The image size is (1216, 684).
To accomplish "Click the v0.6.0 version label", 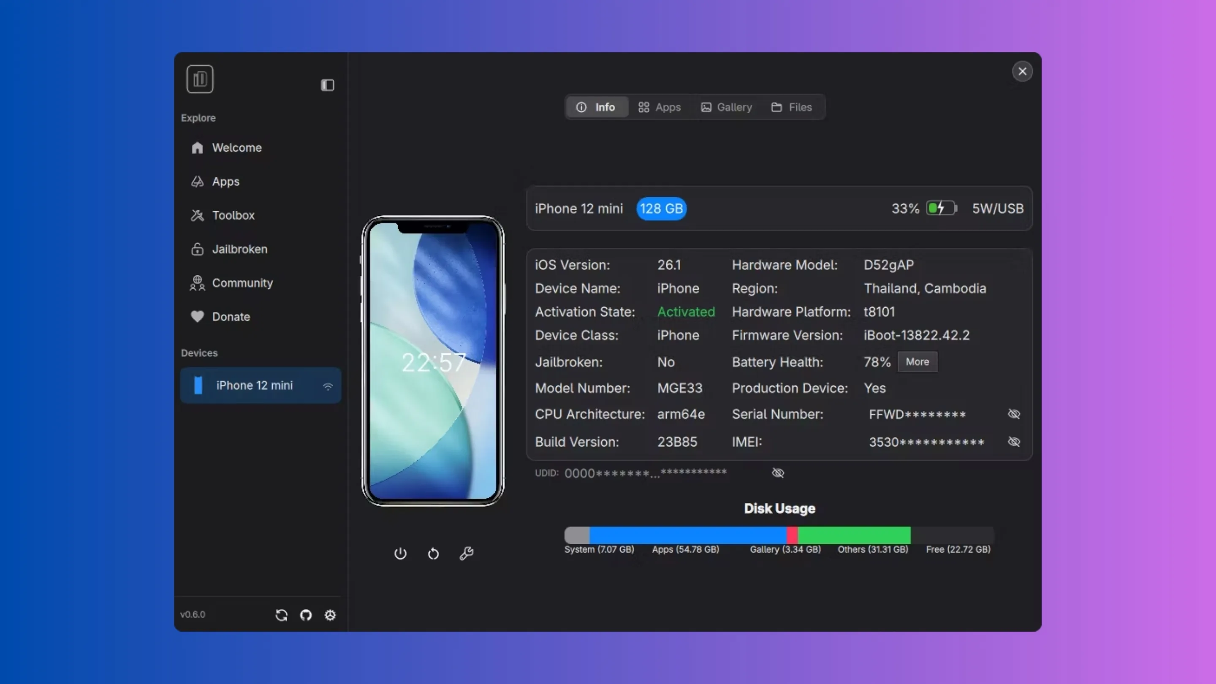I will pos(193,615).
